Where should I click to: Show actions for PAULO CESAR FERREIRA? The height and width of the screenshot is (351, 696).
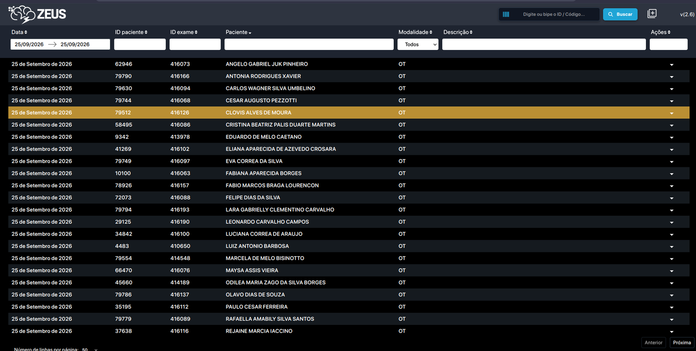672,308
